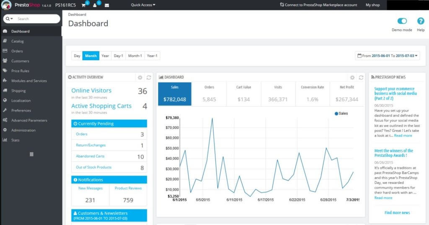Toggle Demo mode switch
This screenshot has width=429, height=225.
(402, 21)
